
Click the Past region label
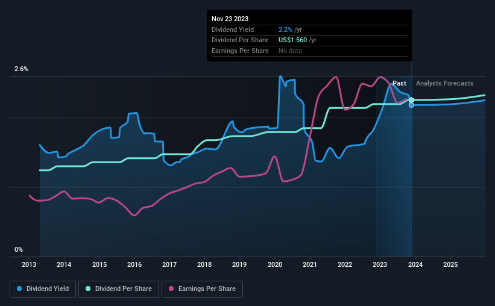tap(399, 83)
